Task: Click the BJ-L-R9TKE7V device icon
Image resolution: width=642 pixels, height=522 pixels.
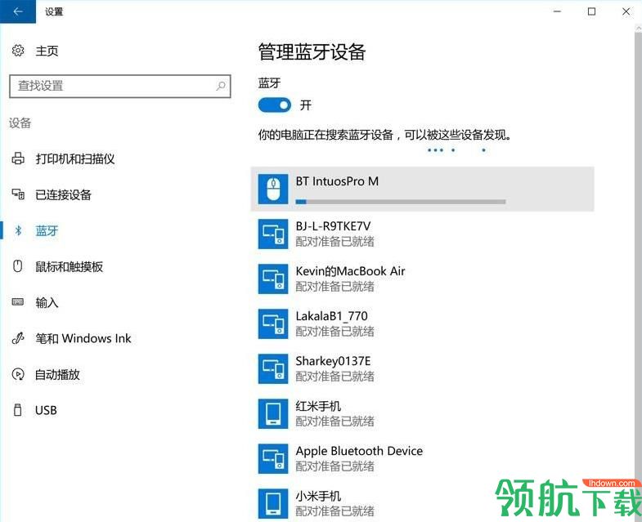Action: pyautogui.click(x=273, y=234)
